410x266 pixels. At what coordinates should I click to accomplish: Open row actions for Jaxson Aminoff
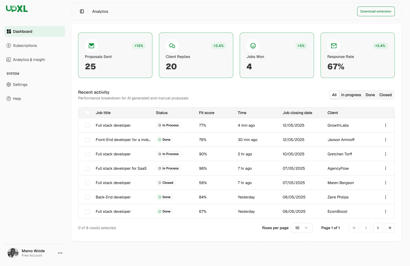coord(386,140)
